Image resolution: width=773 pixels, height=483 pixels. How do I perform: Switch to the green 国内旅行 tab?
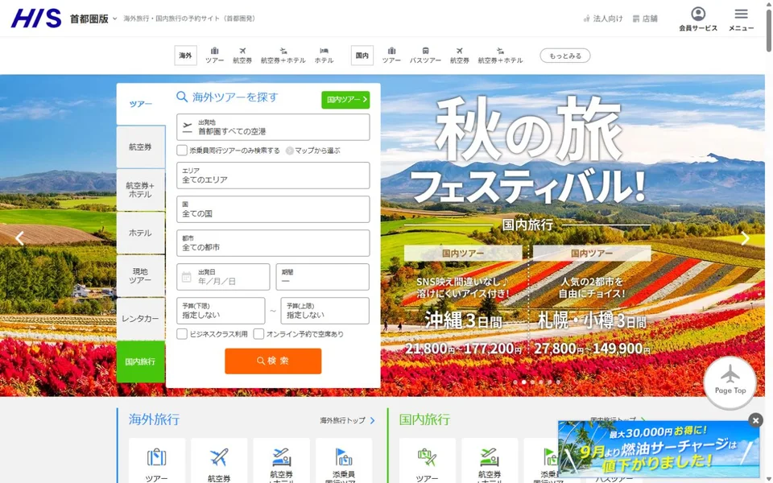click(140, 361)
